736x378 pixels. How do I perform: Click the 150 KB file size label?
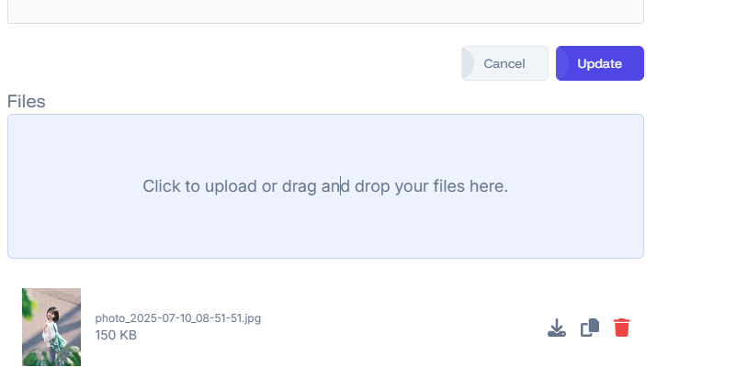click(116, 335)
